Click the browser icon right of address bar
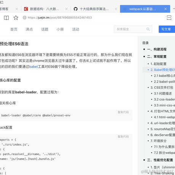This screenshot has height=175, width=175. (x=169, y=17)
